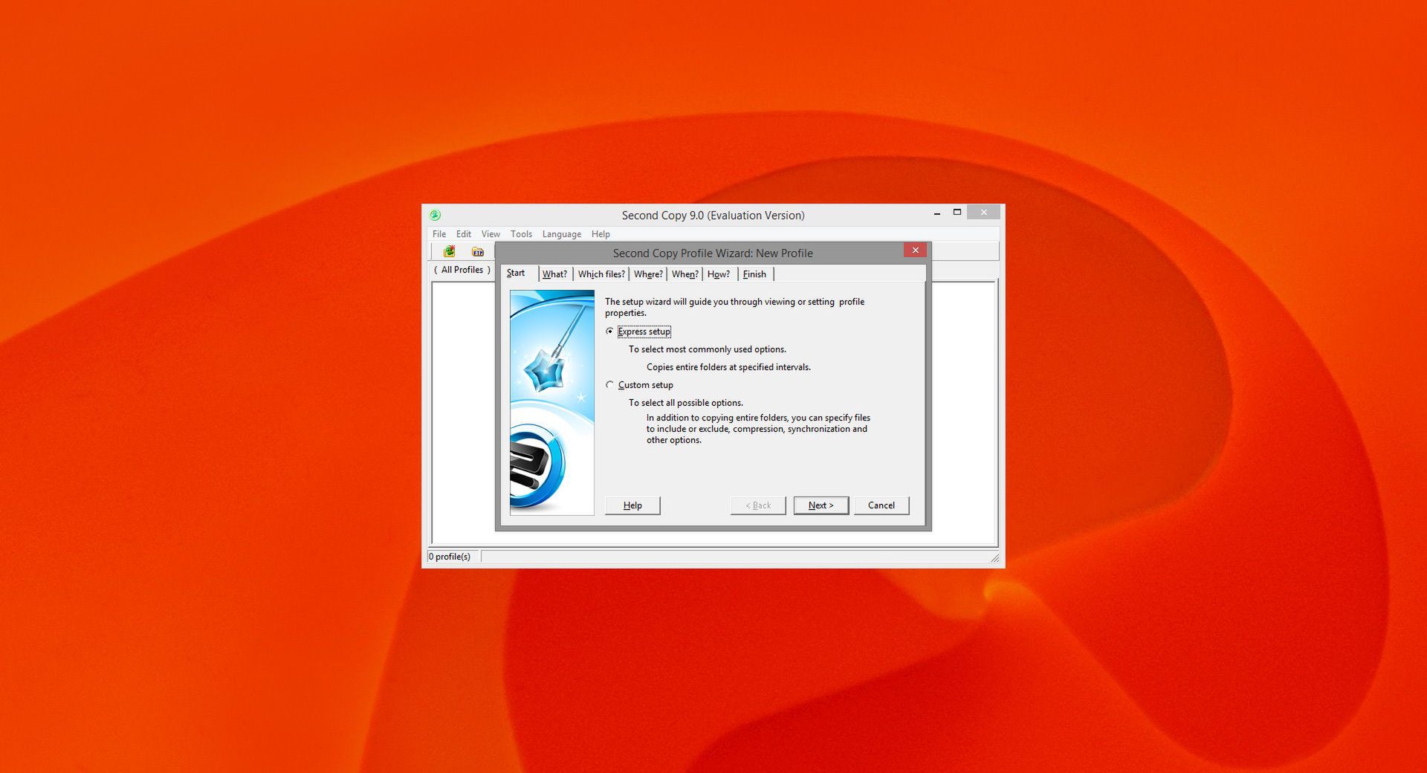Click the Help button in the wizard
1427x773 pixels.
click(632, 505)
